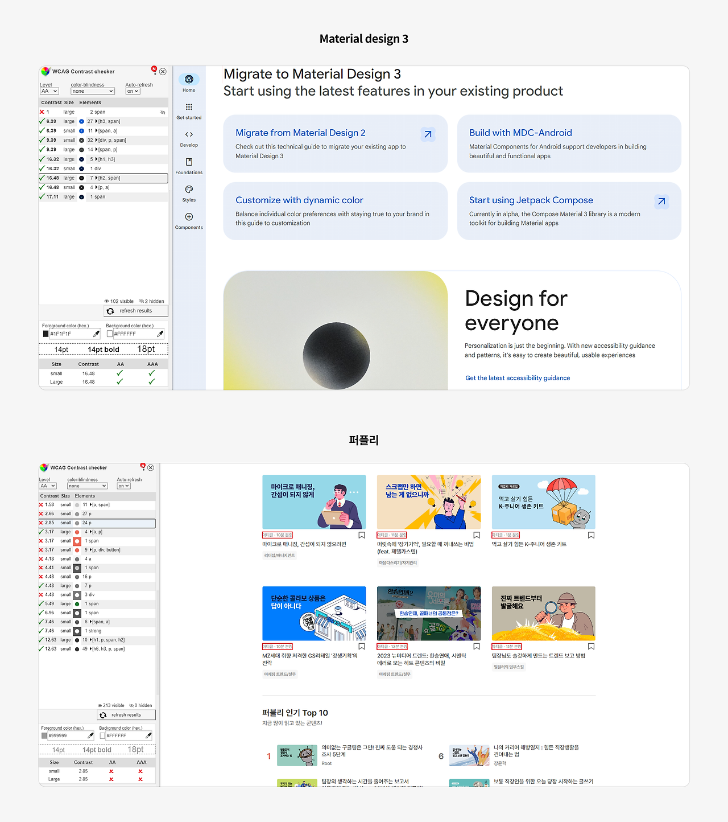Open 'Get the latest accessibility guidance' link
The width and height of the screenshot is (728, 822).
pos(518,378)
